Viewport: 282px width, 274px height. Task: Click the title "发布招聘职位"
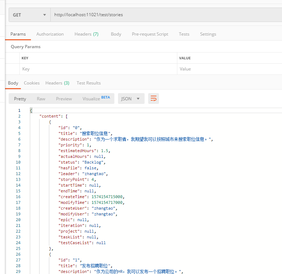click(95, 266)
